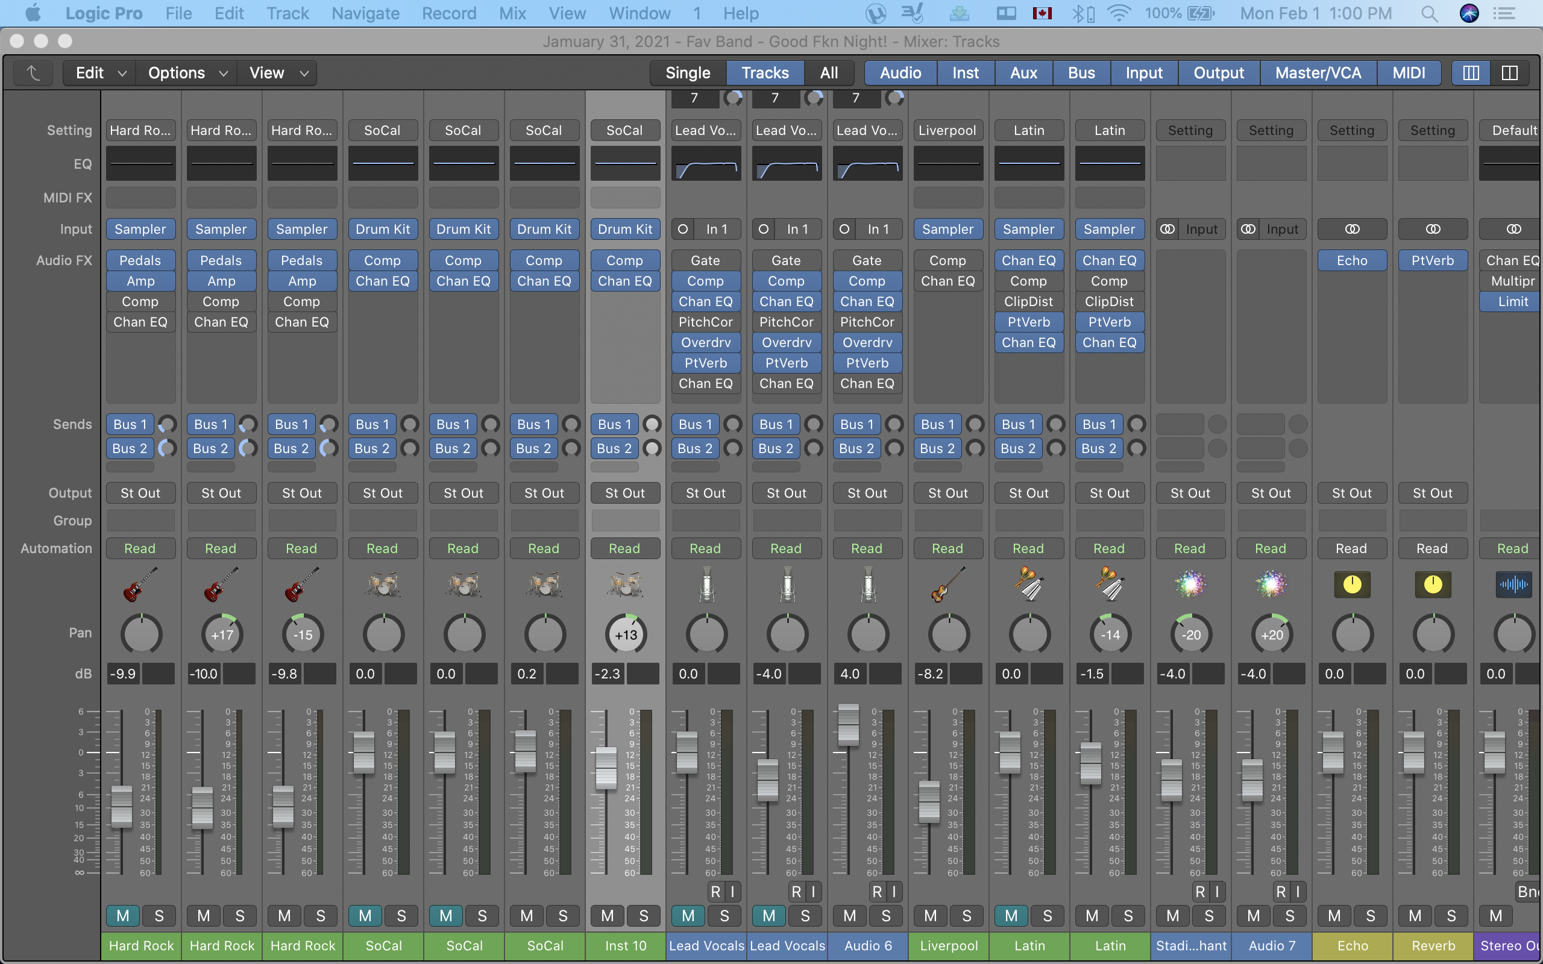1543x964 pixels.
Task: Switch to wide channel strips view icon
Action: pos(1509,73)
